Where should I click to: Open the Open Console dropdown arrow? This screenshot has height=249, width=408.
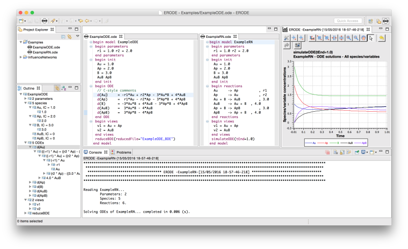click(376, 153)
